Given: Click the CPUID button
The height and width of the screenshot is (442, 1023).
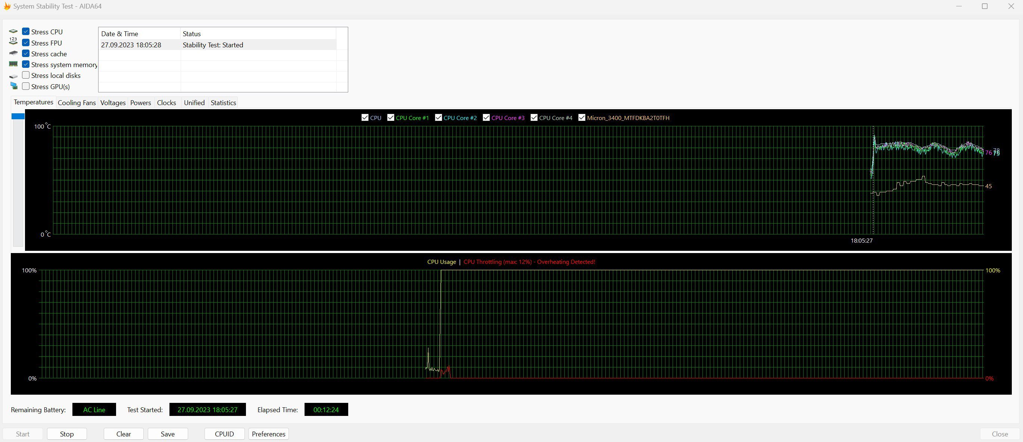Looking at the screenshot, I should point(224,433).
